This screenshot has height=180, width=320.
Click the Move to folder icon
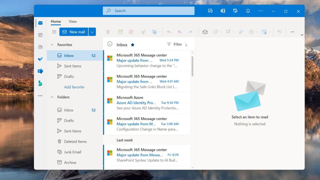(154, 32)
